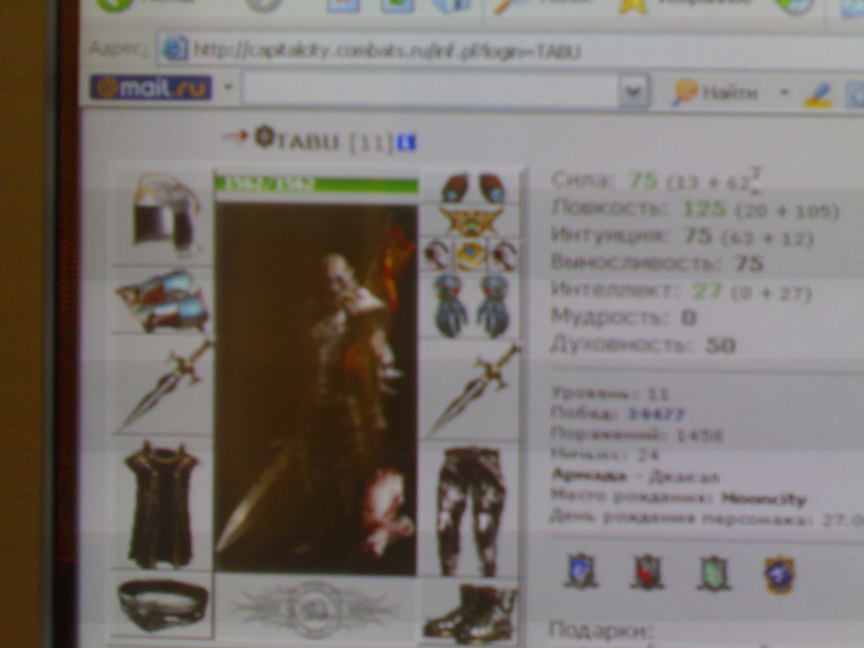Click the first blue shield badge

pyautogui.click(x=580, y=571)
